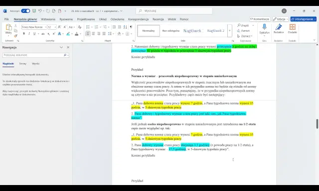This screenshot has height=191, width=319.
Task: Click the Dyktafon microphone icon
Action: [x=265, y=27]
